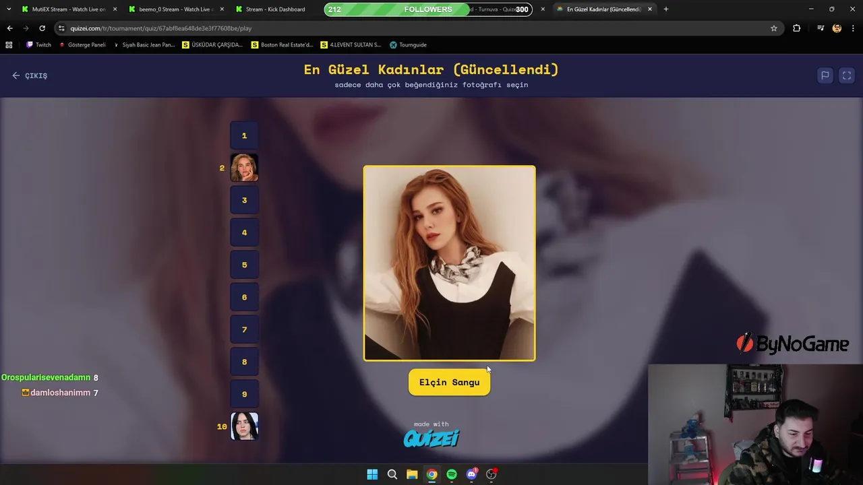Select rank slot number 6
Image resolution: width=863 pixels, height=485 pixels.
tap(244, 297)
